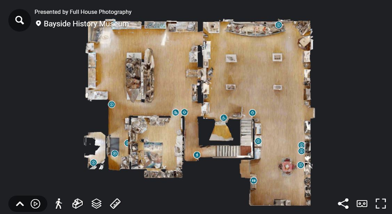Image resolution: width=392 pixels, height=214 pixels.
Task: Click Presented by Full House Photography
Action: click(x=83, y=12)
